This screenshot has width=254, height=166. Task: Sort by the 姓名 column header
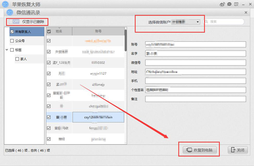pos(59,31)
